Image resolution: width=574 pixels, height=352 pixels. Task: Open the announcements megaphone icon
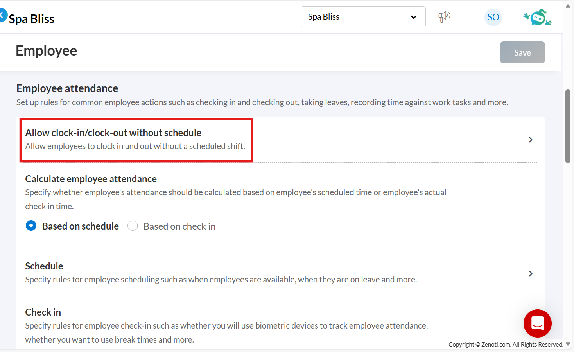(444, 17)
